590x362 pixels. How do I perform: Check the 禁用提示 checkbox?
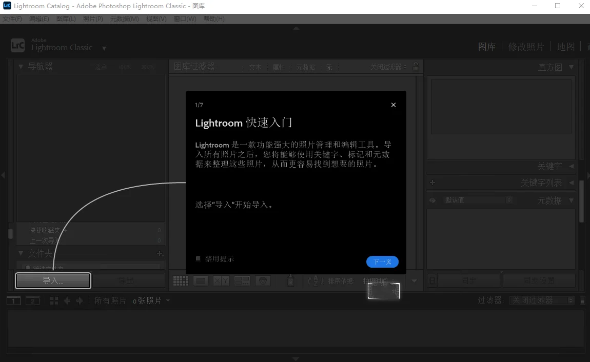[x=199, y=258]
